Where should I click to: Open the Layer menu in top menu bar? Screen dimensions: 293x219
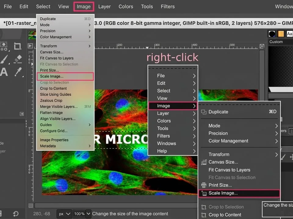point(104,6)
